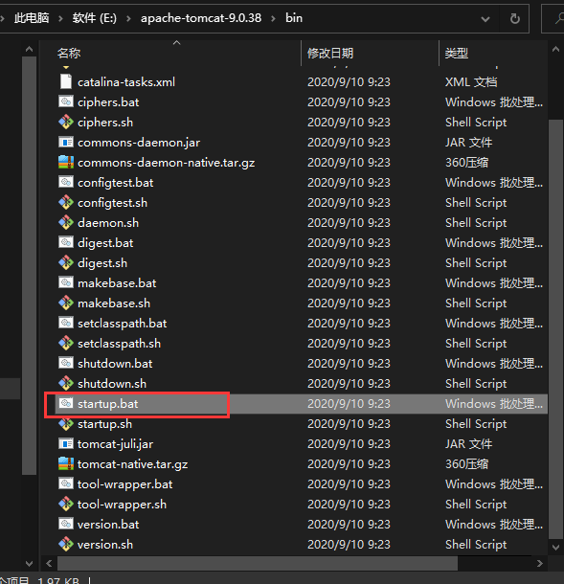This screenshot has width=564, height=584.
Task: Click the digest.sh script icon
Action: pos(66,262)
